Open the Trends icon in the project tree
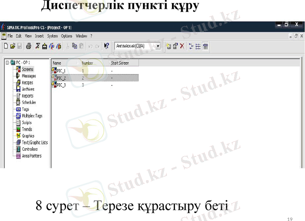 point(18,129)
